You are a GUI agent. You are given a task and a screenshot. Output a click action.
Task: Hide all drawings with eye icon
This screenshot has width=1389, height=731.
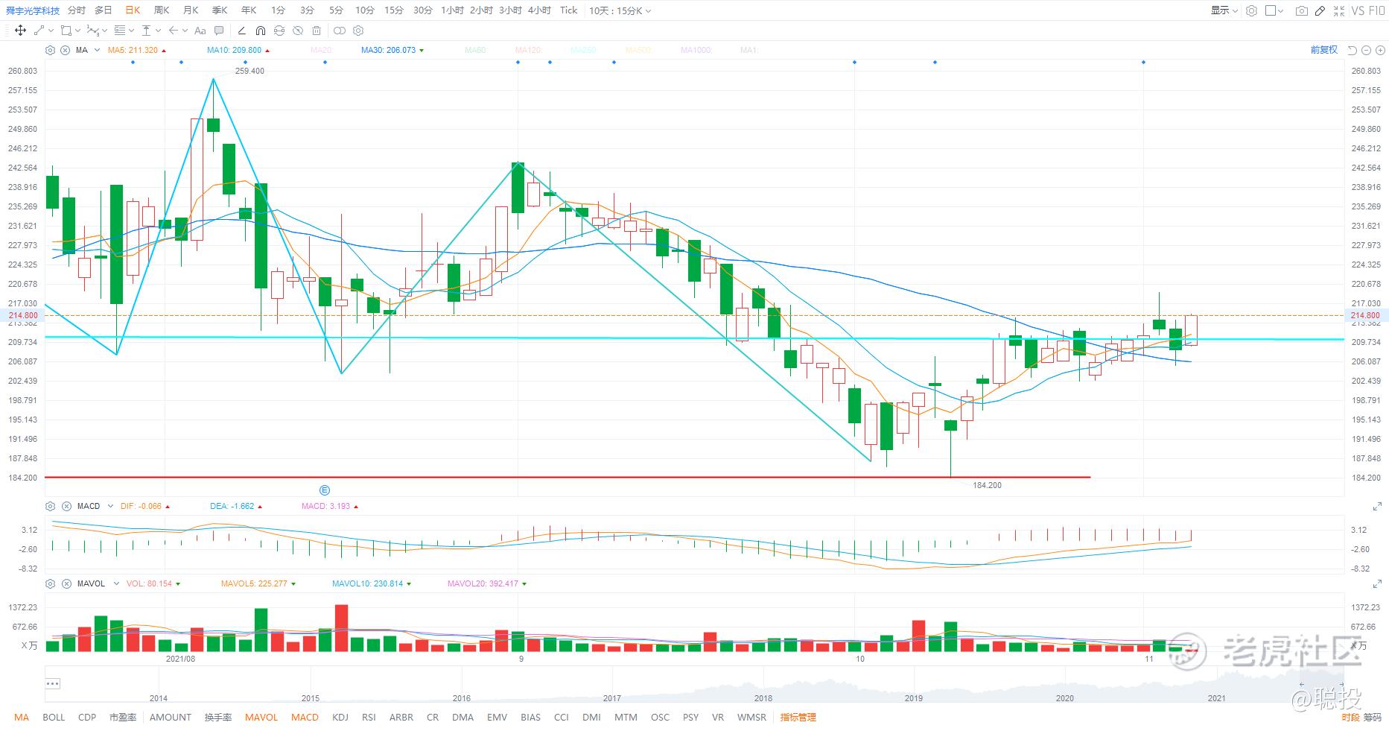(x=298, y=31)
